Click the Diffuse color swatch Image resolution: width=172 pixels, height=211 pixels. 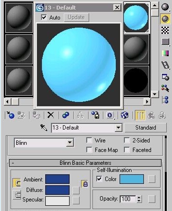(57, 190)
